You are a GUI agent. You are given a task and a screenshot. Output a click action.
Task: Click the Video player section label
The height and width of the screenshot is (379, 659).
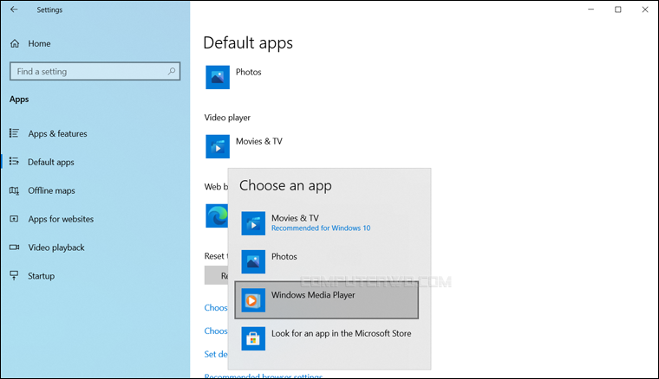point(227,118)
